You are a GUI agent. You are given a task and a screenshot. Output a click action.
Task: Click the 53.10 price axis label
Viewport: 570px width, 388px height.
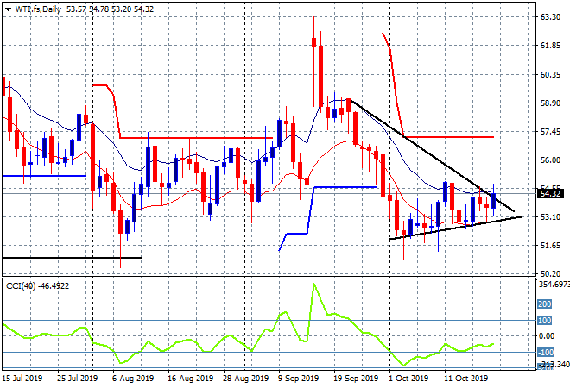pyautogui.click(x=550, y=217)
